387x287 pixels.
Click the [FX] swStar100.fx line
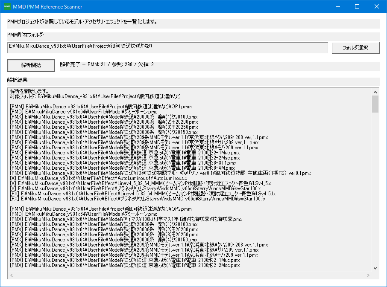click(138, 199)
